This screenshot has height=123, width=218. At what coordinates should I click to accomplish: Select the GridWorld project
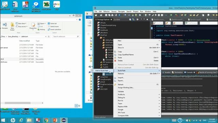(x=103, y=30)
